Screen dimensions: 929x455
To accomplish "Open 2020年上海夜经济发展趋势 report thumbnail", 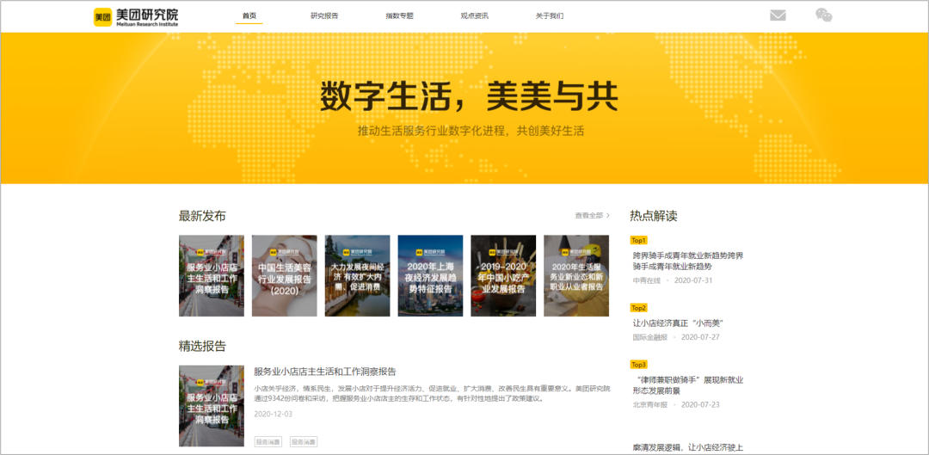I will click(x=430, y=275).
